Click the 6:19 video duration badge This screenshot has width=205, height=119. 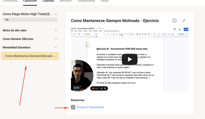click(77, 88)
